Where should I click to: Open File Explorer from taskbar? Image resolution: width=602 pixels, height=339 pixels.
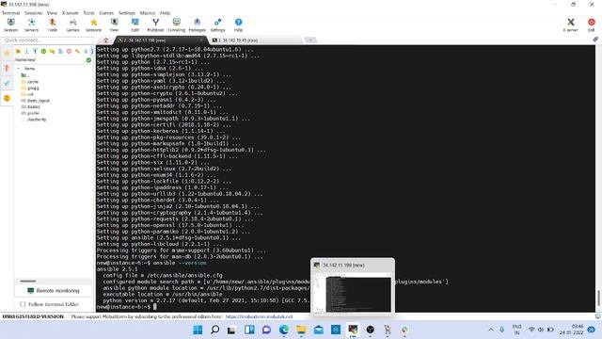point(301,330)
